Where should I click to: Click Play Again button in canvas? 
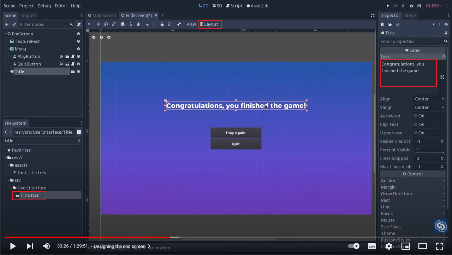pos(236,133)
